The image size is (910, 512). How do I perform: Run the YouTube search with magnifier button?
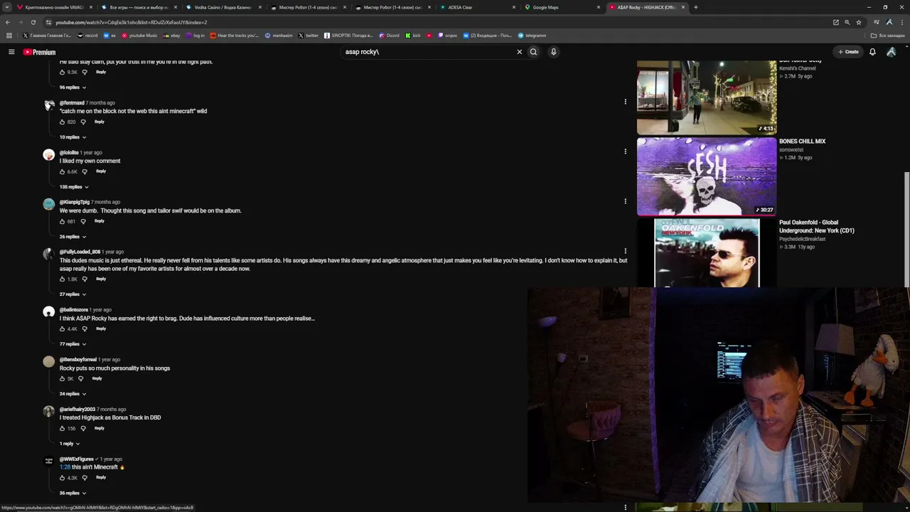pos(533,52)
